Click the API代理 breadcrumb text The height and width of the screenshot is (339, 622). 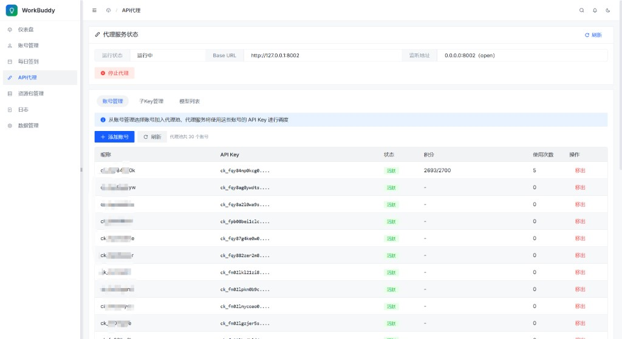(x=131, y=10)
